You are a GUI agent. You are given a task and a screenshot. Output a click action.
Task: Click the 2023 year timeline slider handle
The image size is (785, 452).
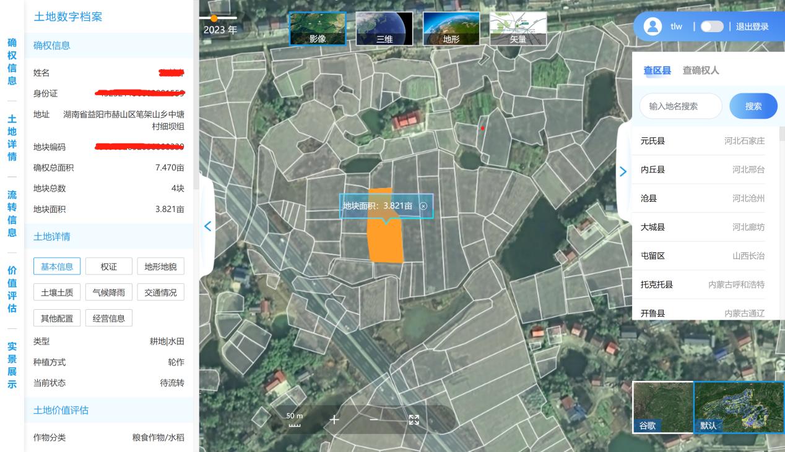pos(214,19)
